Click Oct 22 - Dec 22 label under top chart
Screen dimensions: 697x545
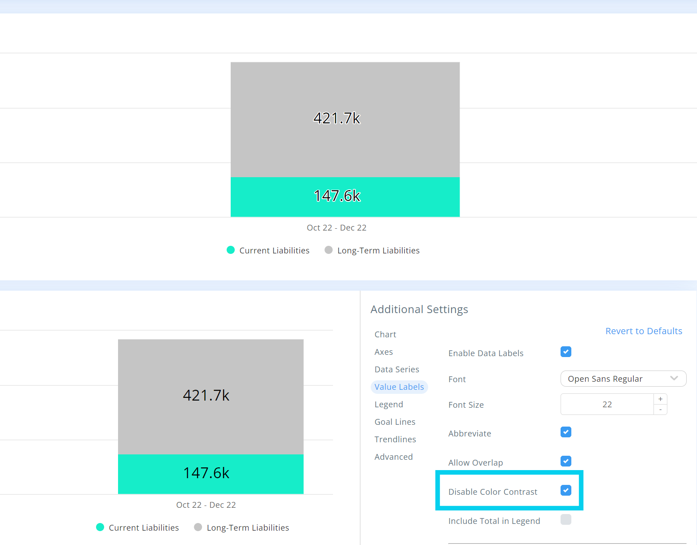pos(337,227)
